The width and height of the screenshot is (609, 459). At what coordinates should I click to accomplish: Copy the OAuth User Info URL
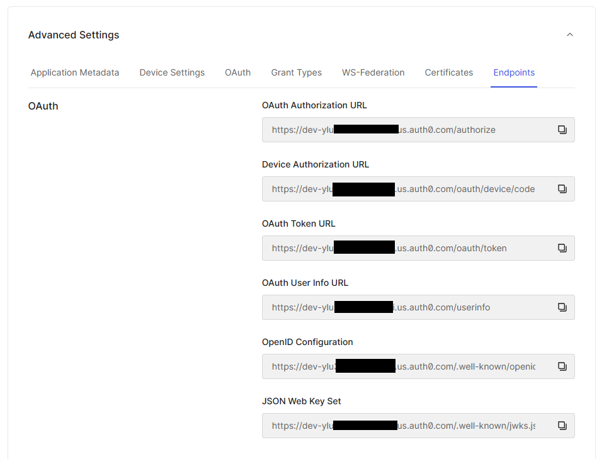[x=562, y=307]
